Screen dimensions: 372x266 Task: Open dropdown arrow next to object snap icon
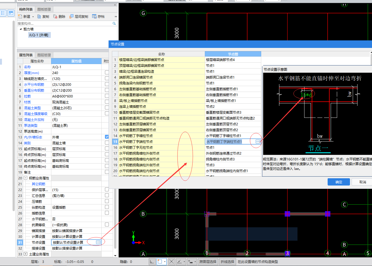tap(165, 262)
